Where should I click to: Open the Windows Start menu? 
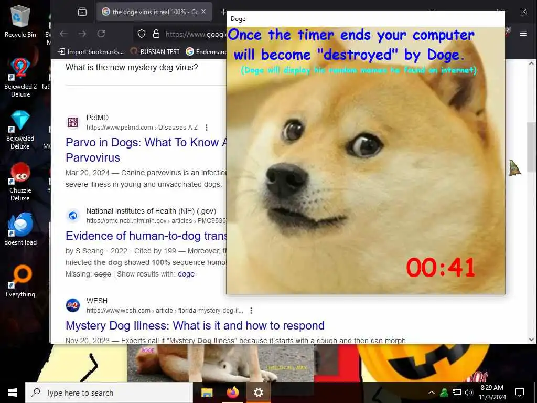[13, 393]
